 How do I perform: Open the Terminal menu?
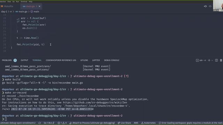point(24,1)
